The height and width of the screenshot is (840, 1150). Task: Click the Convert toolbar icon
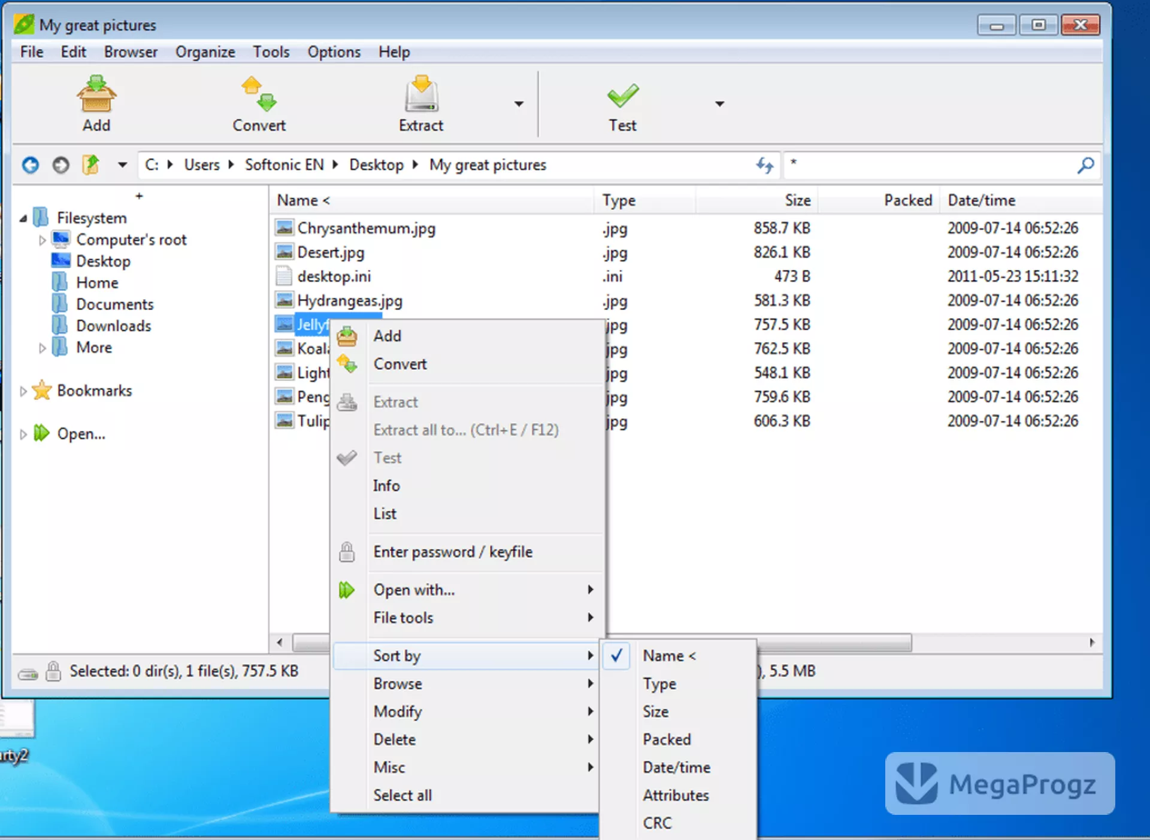[x=259, y=93]
